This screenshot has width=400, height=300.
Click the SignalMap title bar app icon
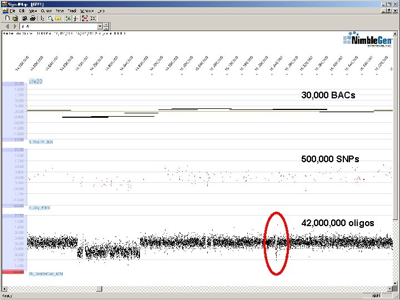click(4, 4)
